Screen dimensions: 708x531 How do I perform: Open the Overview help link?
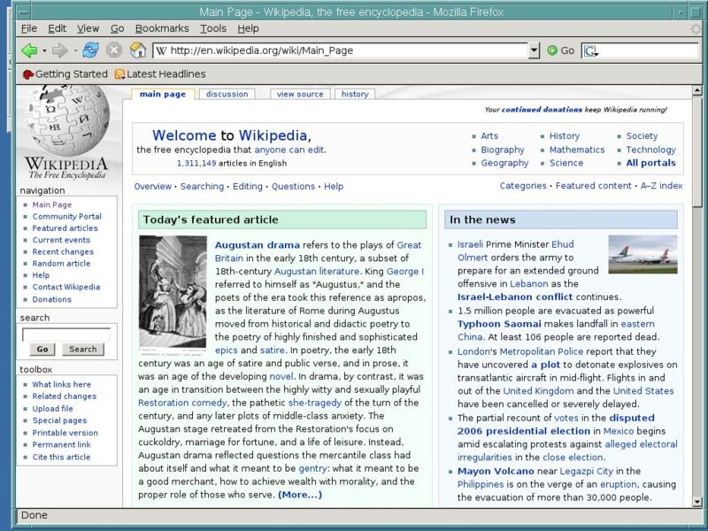(x=152, y=186)
